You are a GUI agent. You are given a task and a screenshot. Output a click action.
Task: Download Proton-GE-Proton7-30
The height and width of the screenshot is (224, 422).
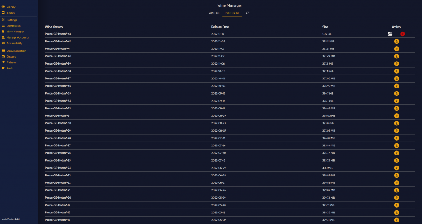click(396, 123)
